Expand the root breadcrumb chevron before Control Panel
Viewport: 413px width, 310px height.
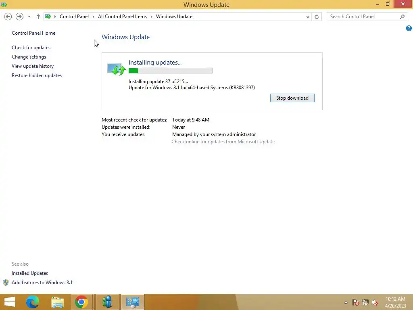(55, 17)
